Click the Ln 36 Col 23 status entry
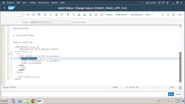 pyautogui.click(x=132, y=87)
